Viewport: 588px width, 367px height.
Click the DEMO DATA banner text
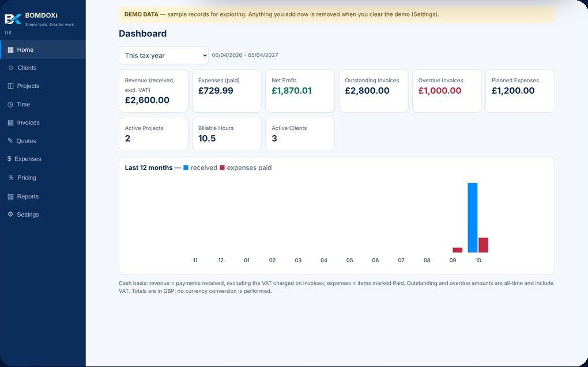click(282, 14)
